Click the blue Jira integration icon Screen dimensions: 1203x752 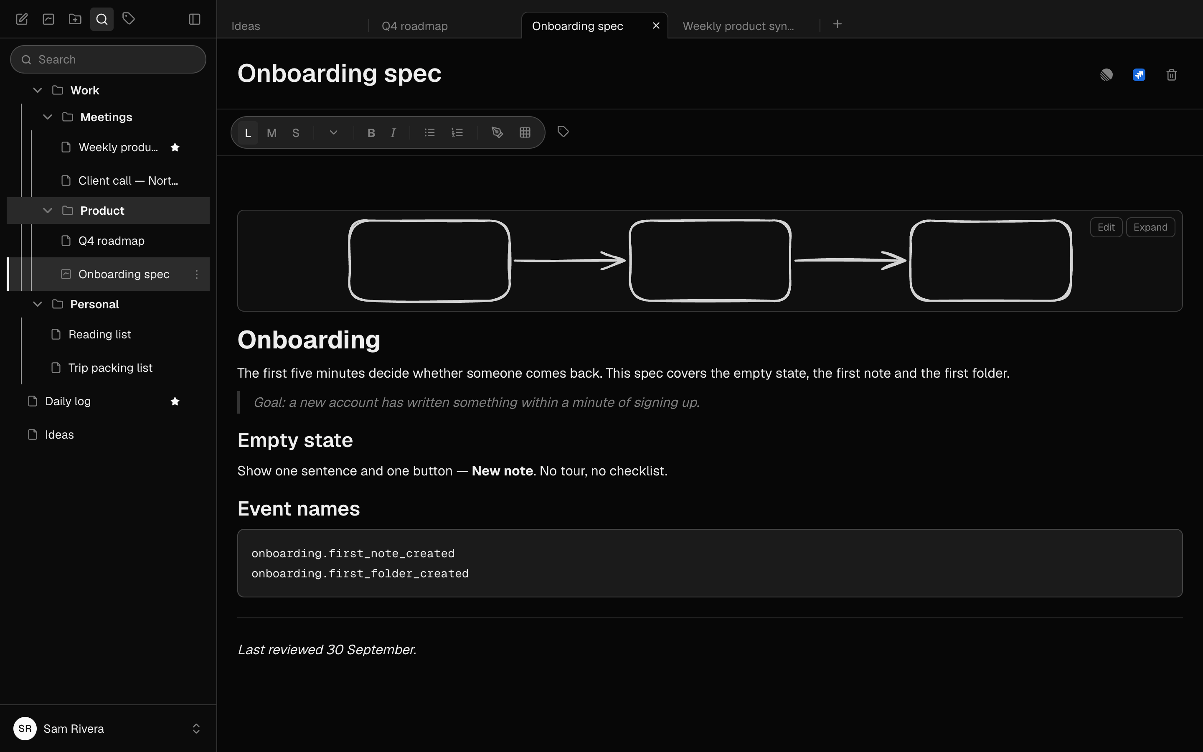pos(1139,75)
